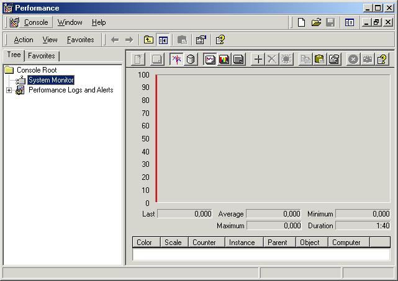Switch to View Histogram mode
The width and height of the screenshot is (398, 281).
224,60
